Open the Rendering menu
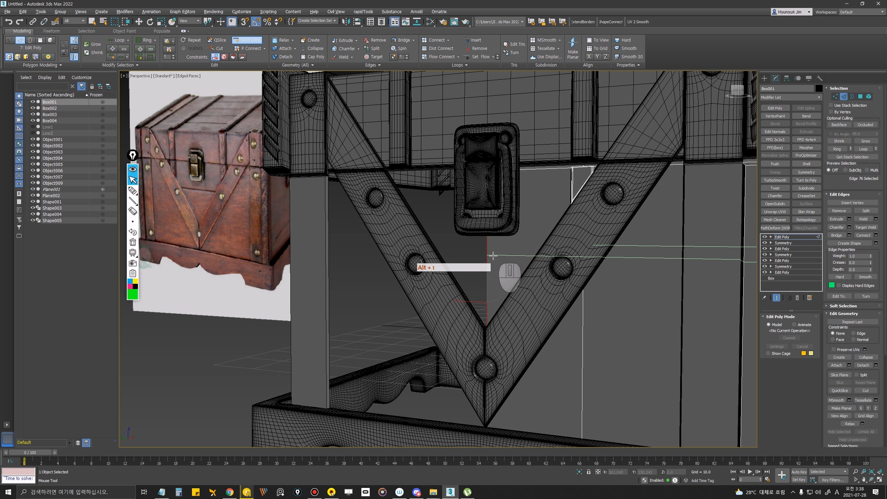This screenshot has height=499, width=887. [213, 11]
